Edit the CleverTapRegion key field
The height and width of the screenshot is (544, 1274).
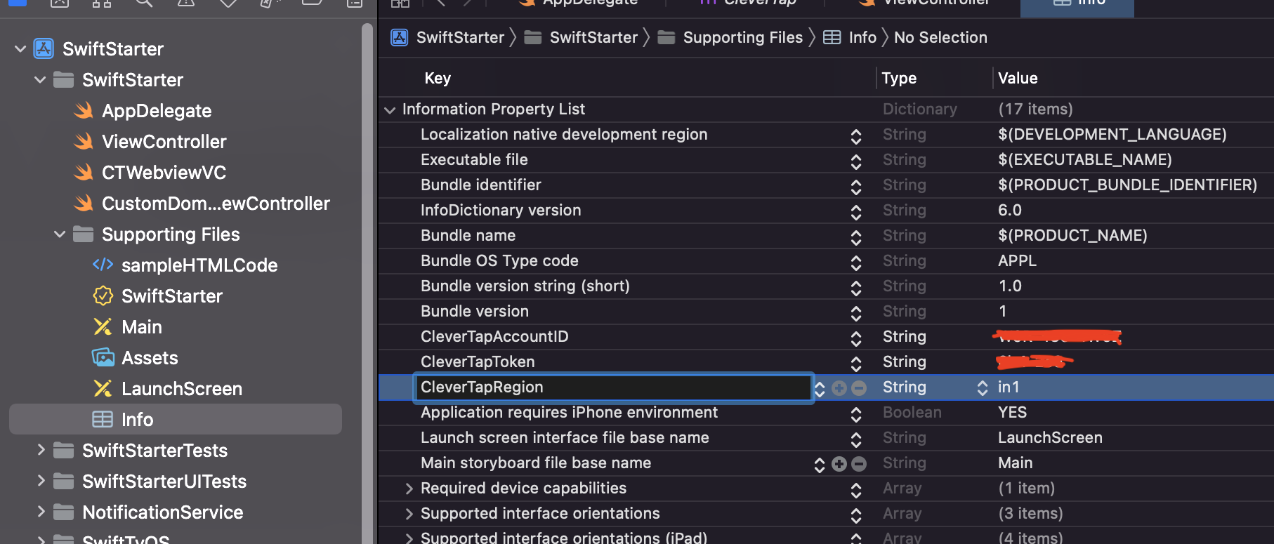pyautogui.click(x=615, y=387)
